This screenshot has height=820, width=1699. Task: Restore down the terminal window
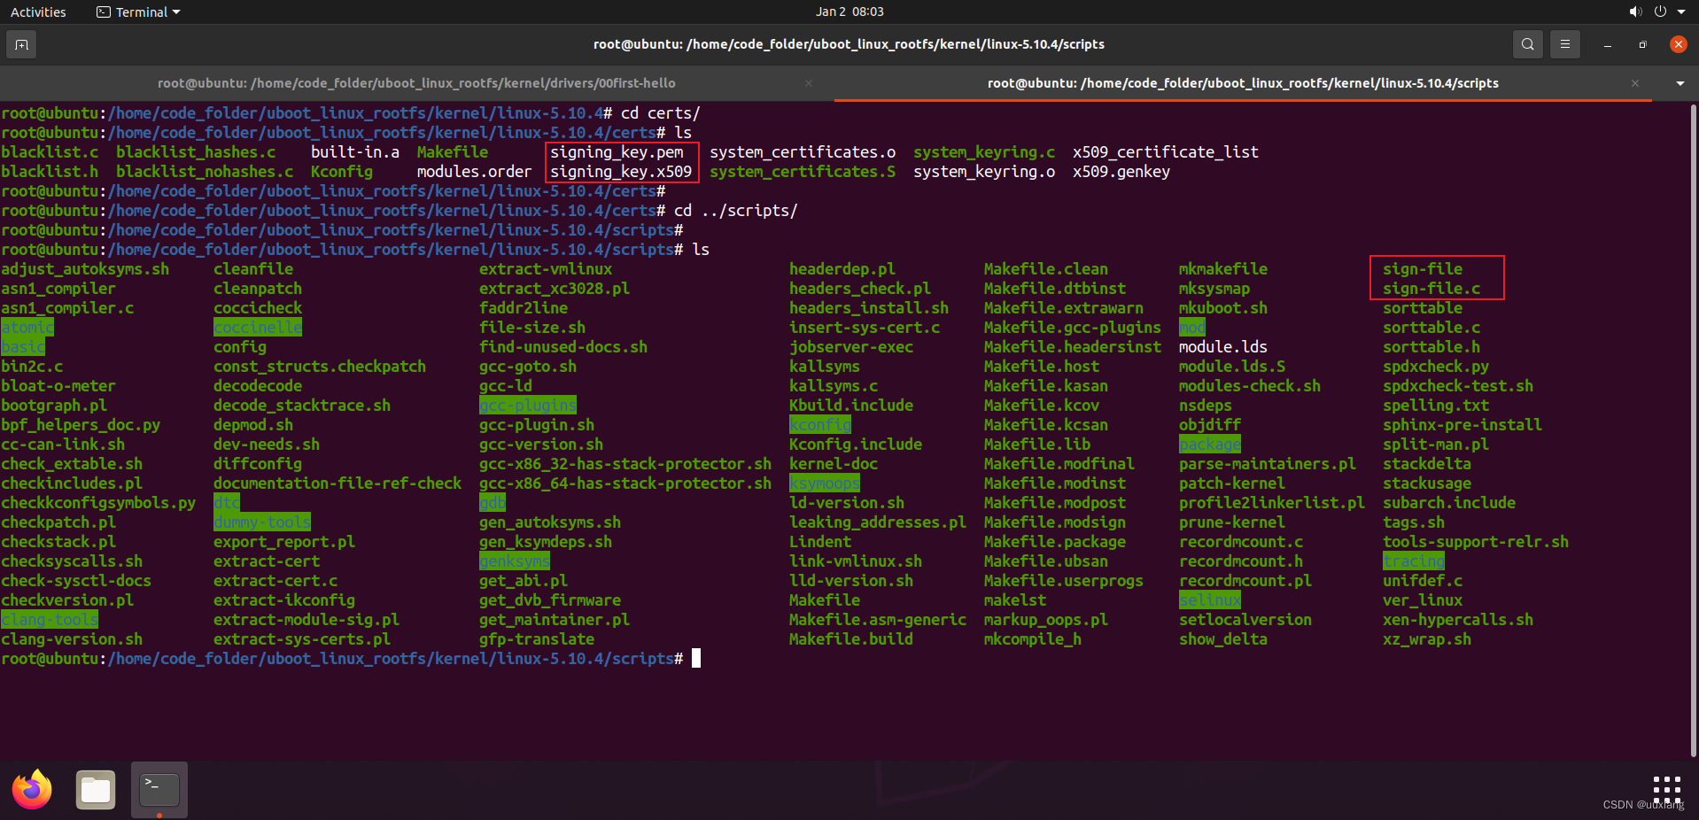pos(1642,44)
